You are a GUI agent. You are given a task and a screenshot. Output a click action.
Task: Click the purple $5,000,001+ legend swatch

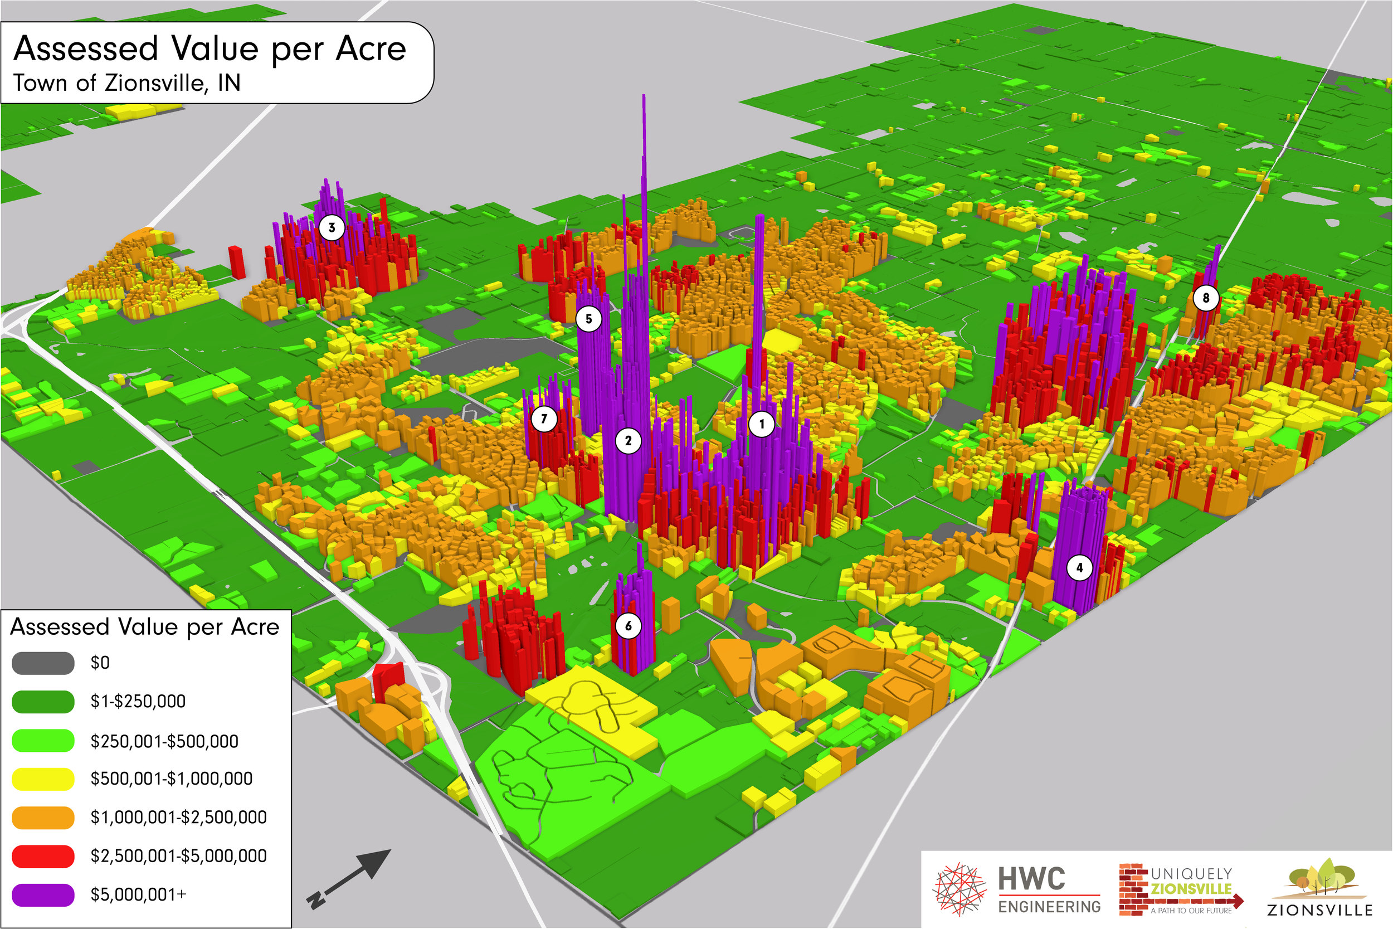click(43, 894)
